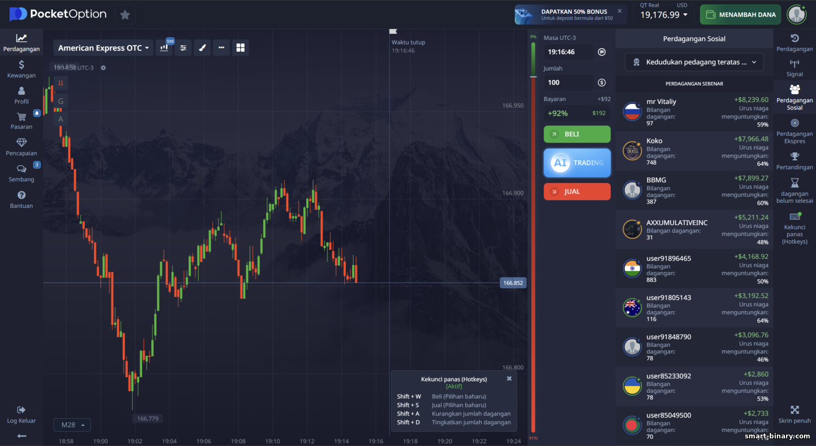
Task: Toggle Skrin penuh fullscreen mode
Action: [x=794, y=414]
